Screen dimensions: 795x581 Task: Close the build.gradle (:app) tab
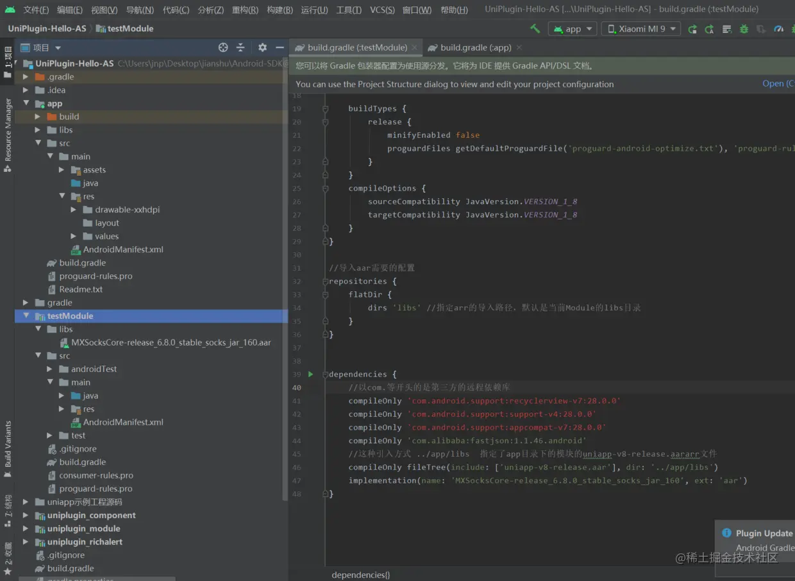[x=519, y=47]
